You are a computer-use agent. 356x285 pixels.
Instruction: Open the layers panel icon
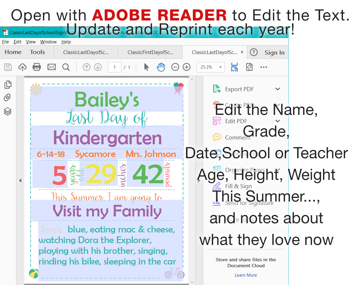[8, 112]
